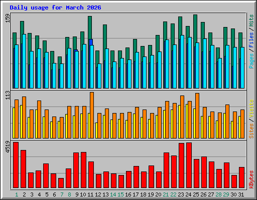
Task: Click day 6 on the x-axis
Action: pos(54,194)
